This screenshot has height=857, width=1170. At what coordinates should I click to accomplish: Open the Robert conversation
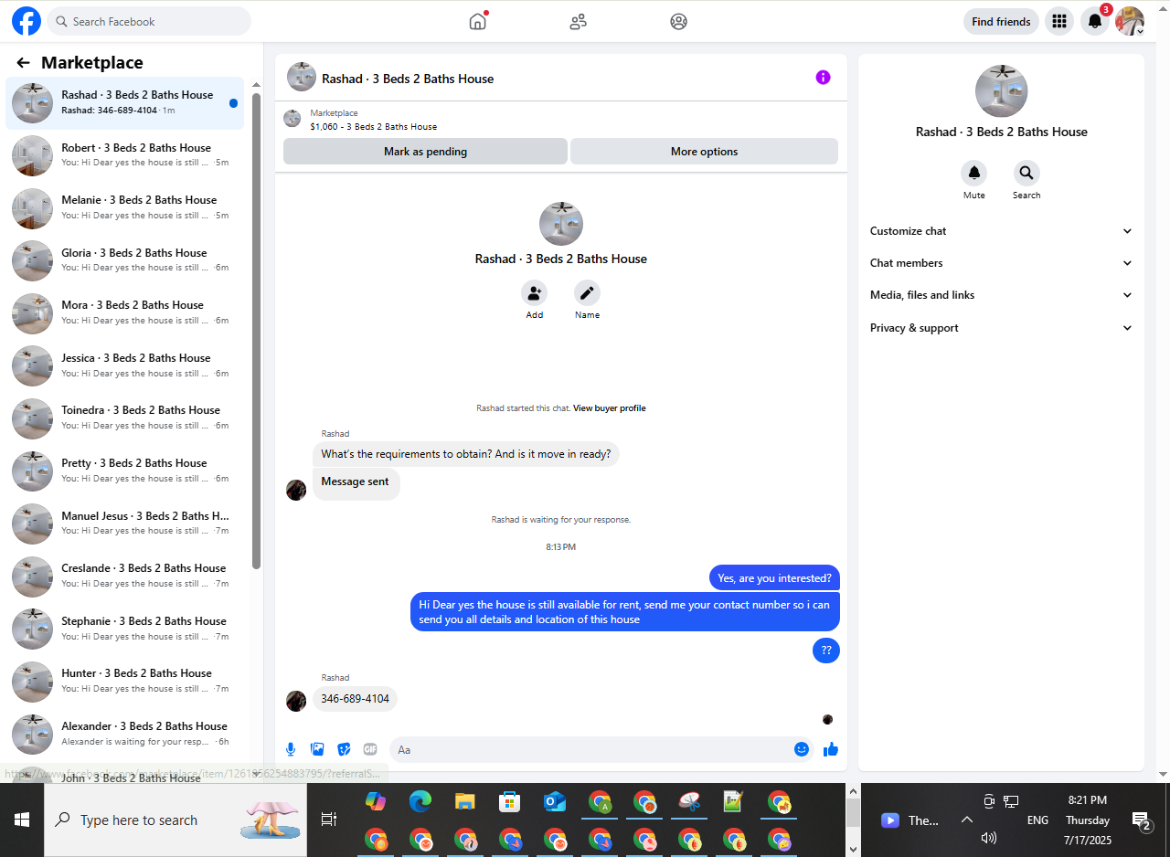click(x=125, y=155)
